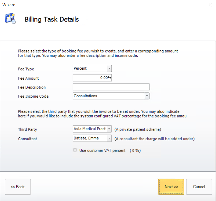Click the Fee Amount percentage field
Image resolution: width=216 pixels, height=201 pixels.
[x=92, y=78]
